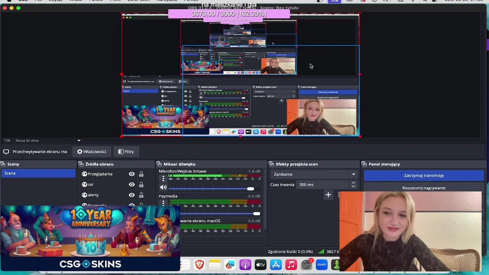Screen dimensions: 489x275
Task: Open System Settings from the Dock
Action: (x=306, y=264)
